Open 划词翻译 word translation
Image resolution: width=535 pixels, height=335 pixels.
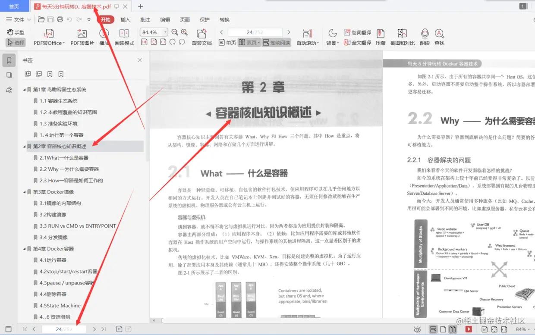click(358, 32)
